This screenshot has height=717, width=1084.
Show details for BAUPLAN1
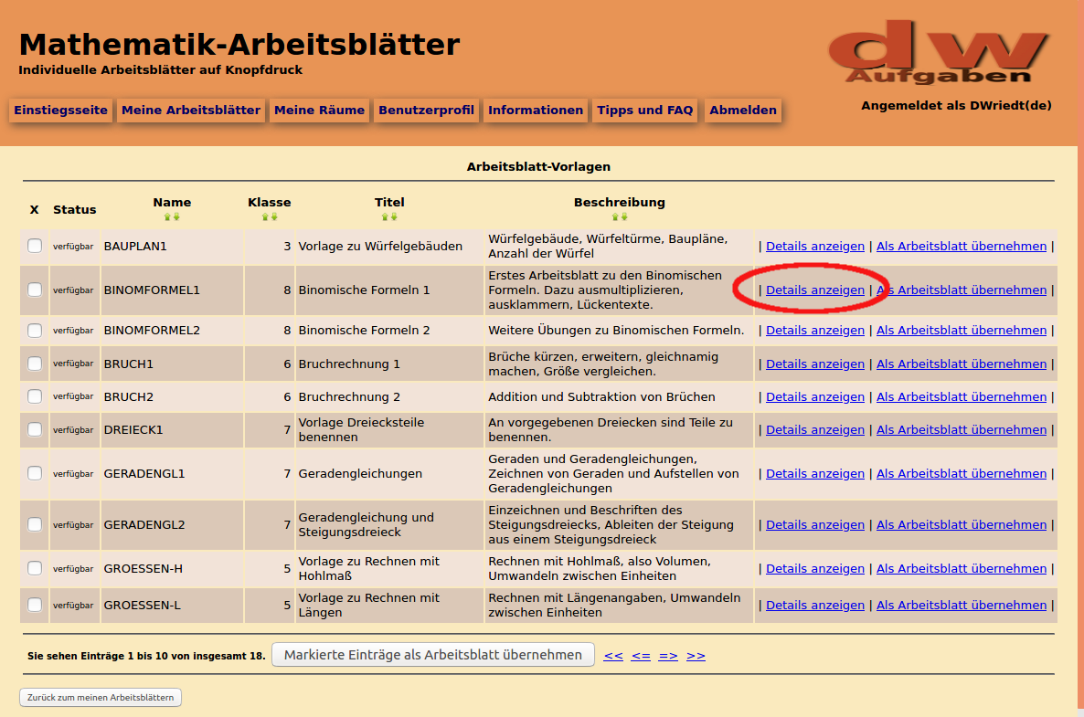click(815, 246)
